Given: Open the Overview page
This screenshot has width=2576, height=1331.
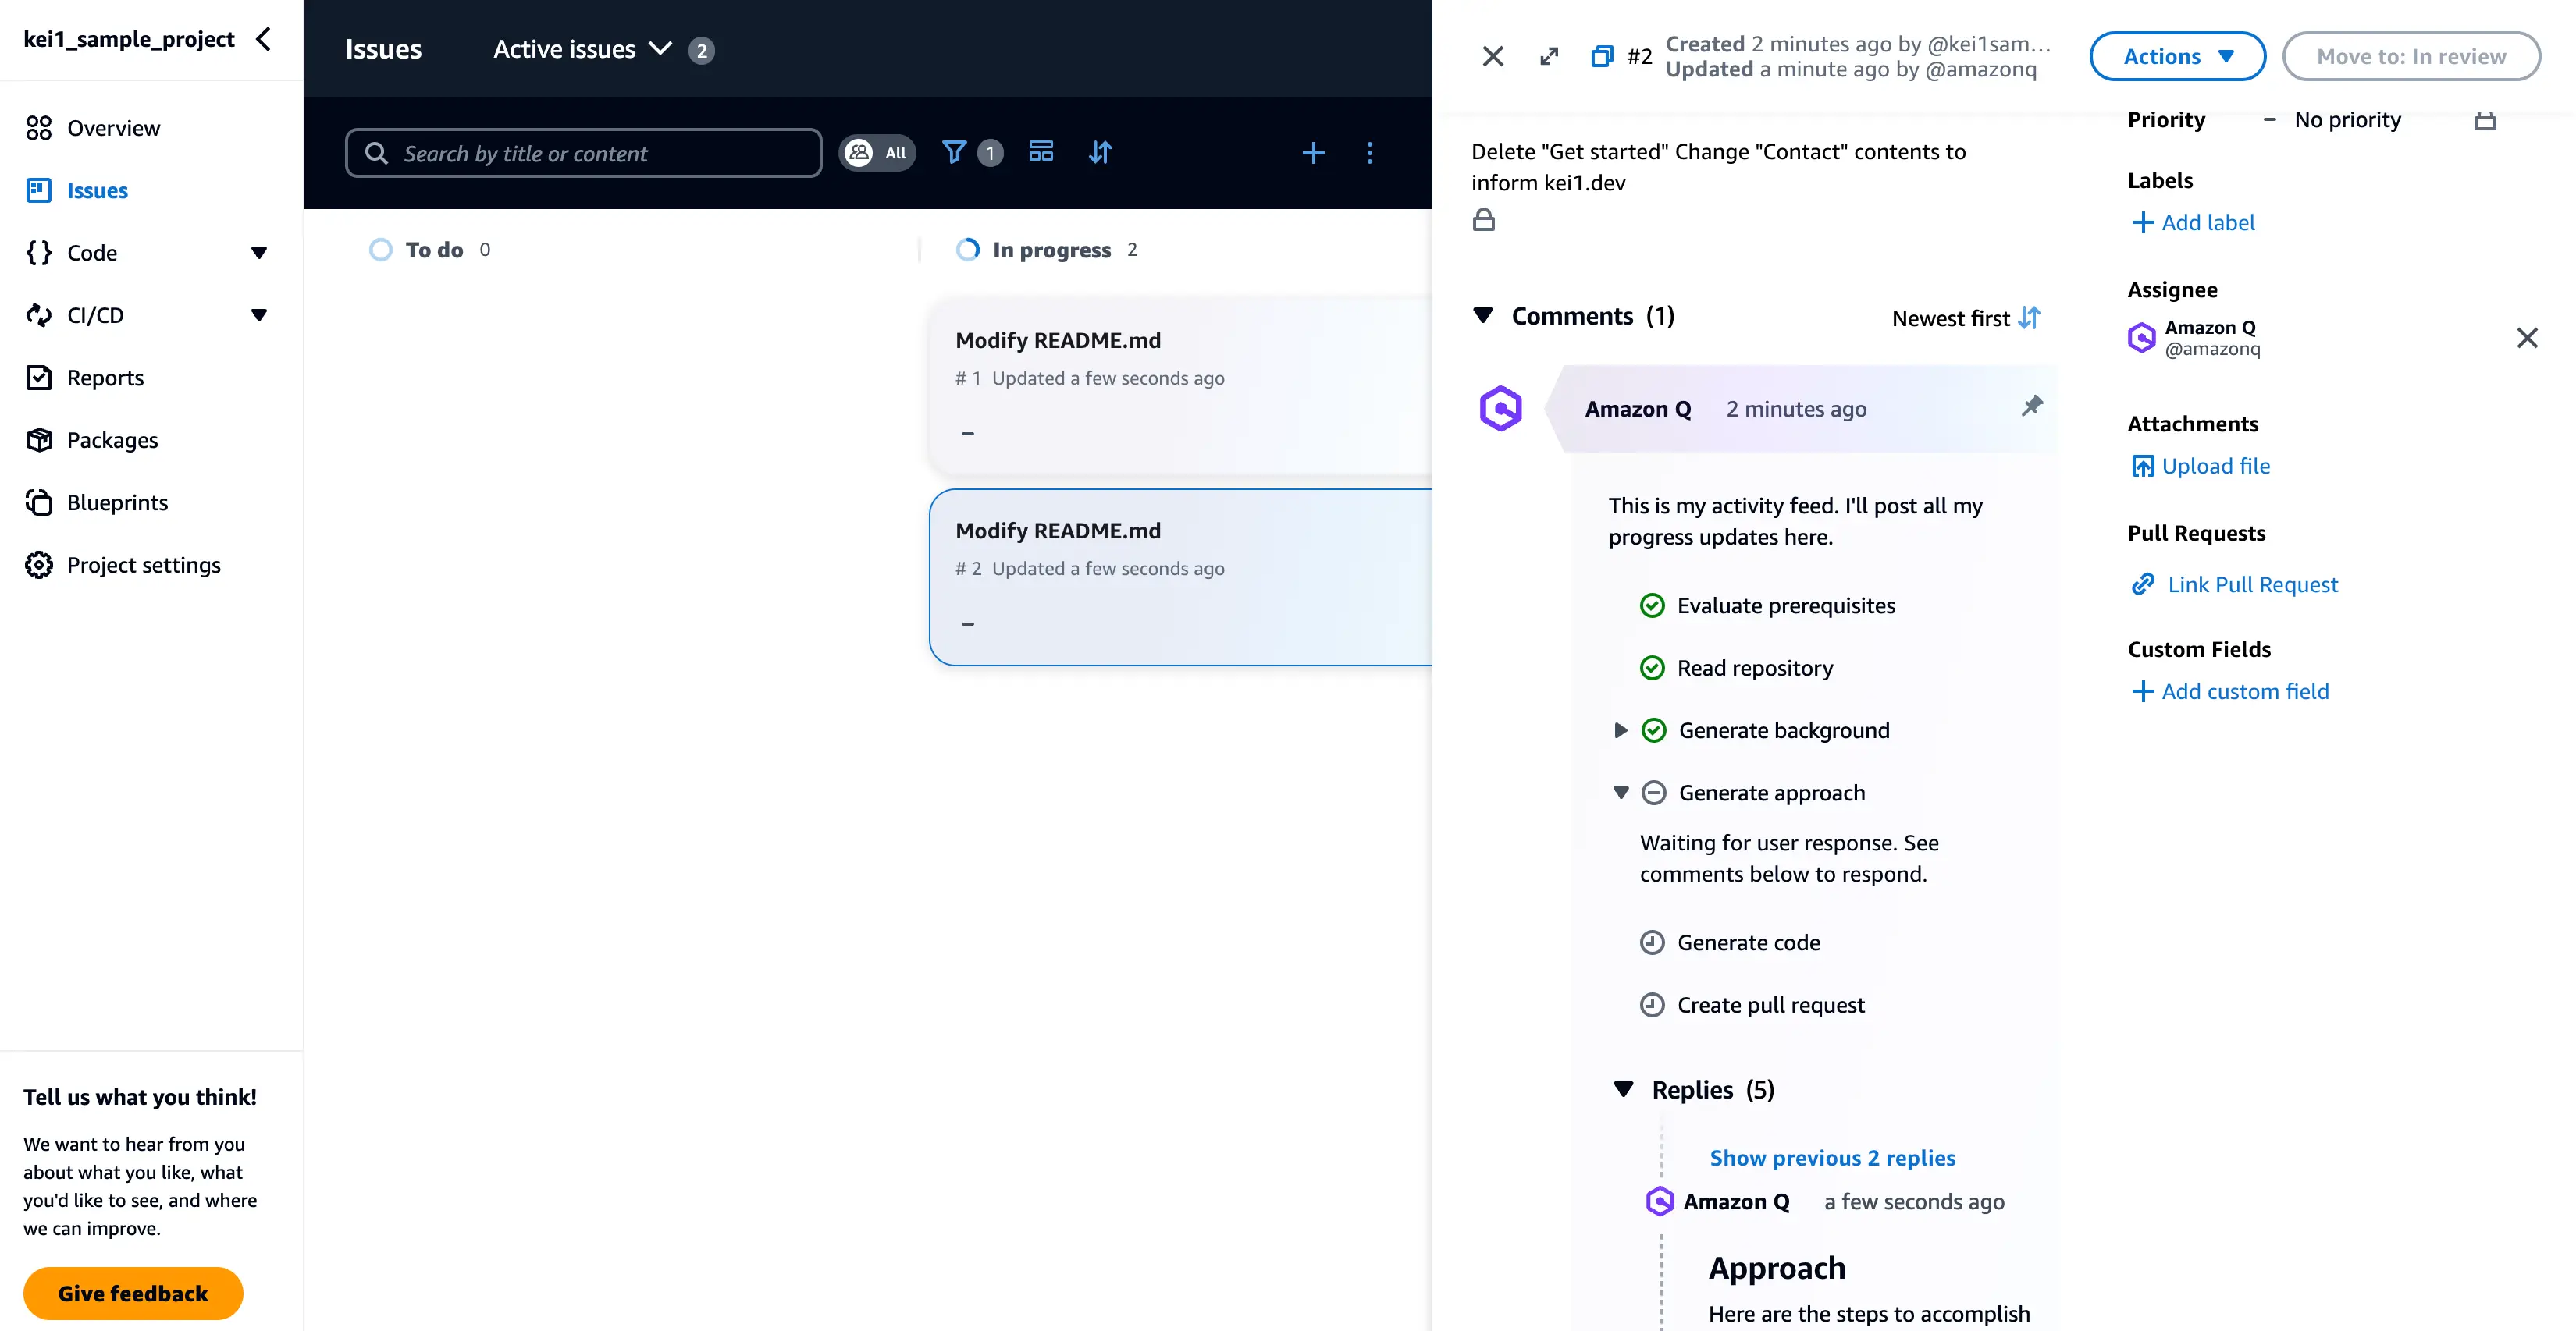Looking at the screenshot, I should 113,128.
